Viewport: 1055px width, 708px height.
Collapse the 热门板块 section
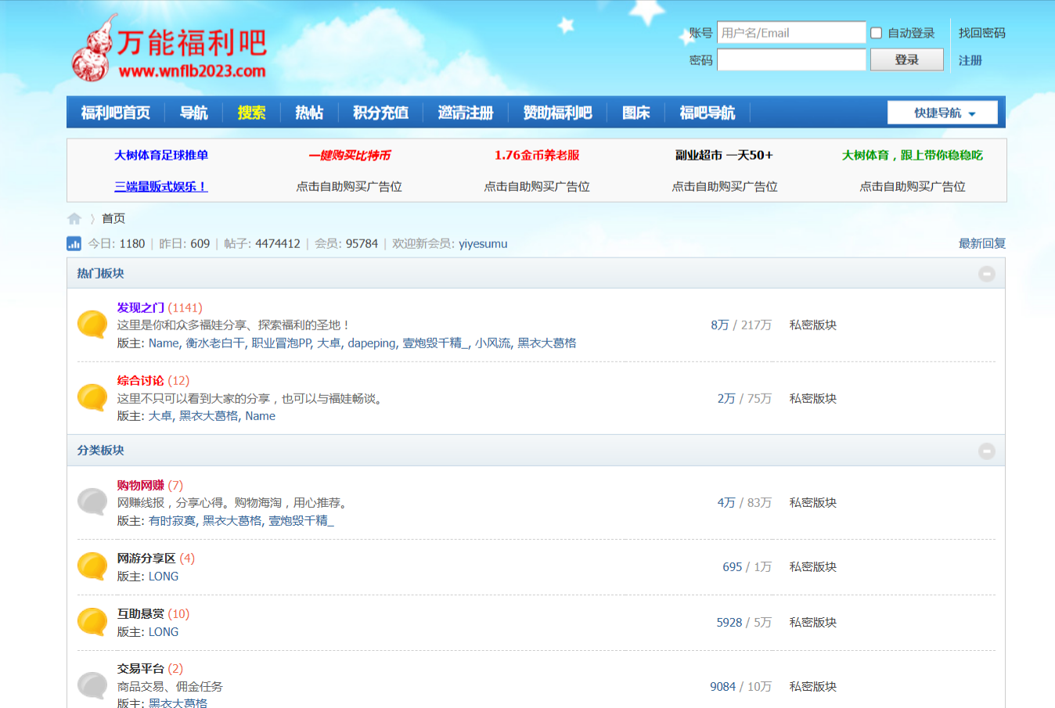point(987,274)
